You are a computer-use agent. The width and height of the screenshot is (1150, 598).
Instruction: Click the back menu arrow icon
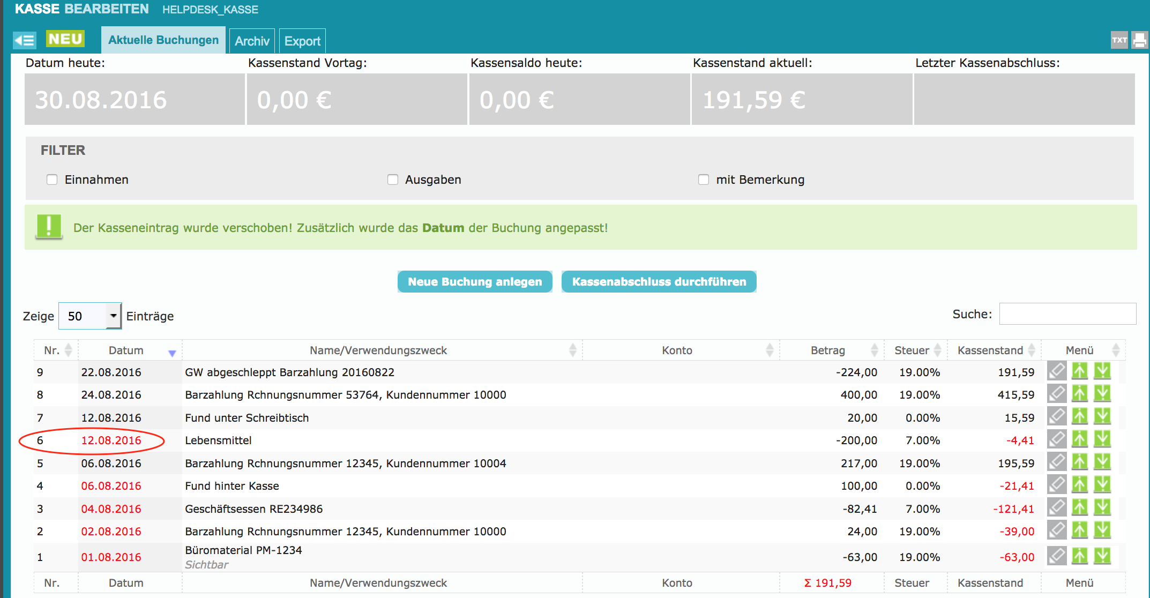tap(25, 40)
